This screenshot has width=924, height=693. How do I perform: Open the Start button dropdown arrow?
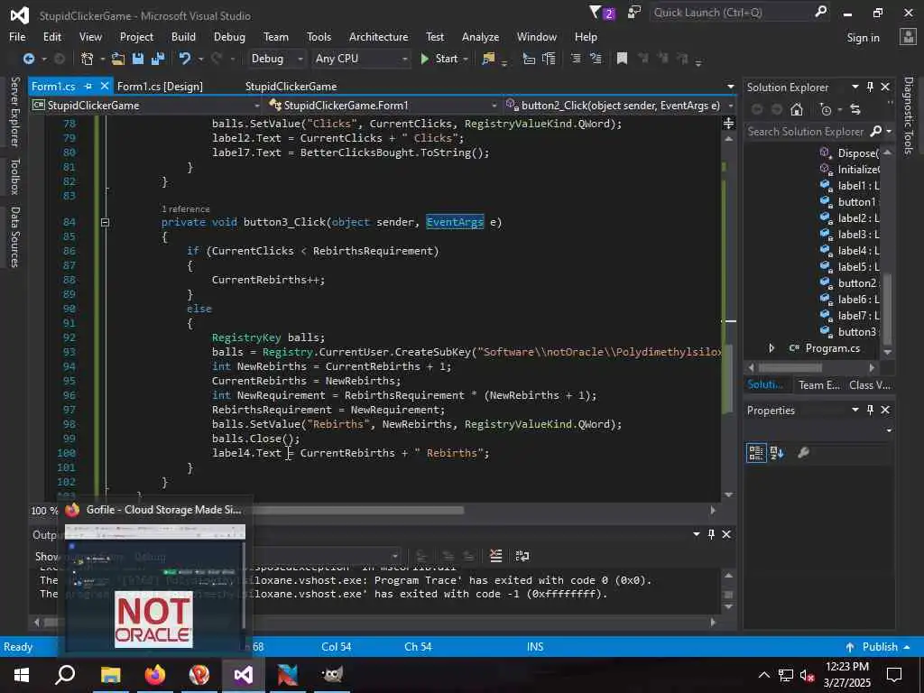[x=466, y=59]
